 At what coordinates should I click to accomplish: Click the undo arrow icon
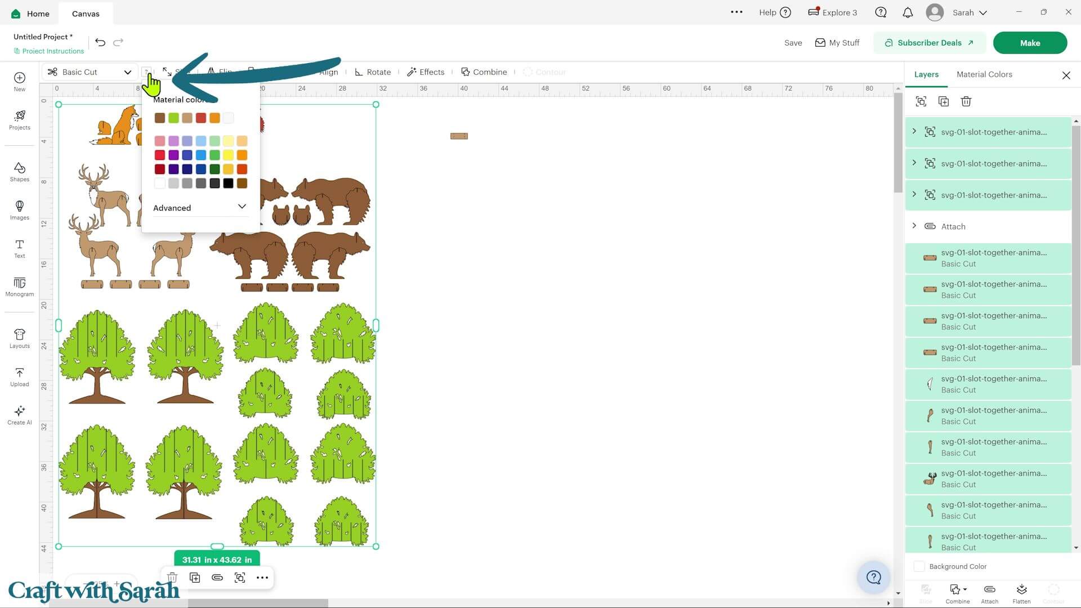point(100,42)
